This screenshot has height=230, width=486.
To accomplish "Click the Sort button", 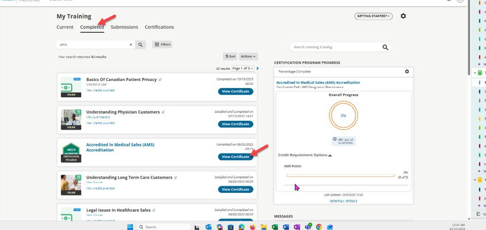I will click(230, 57).
